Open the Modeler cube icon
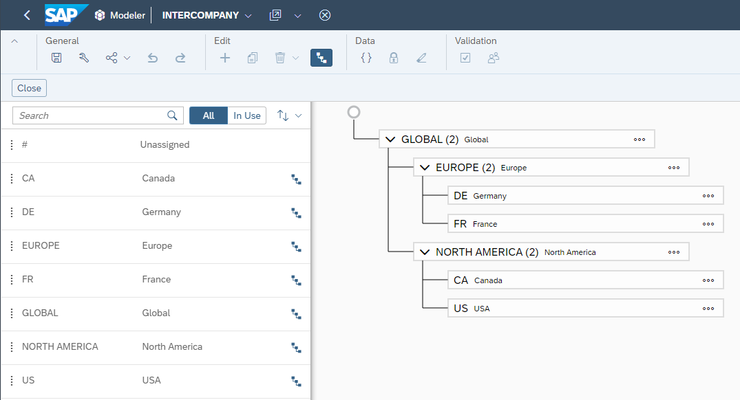The image size is (740, 400). [100, 15]
